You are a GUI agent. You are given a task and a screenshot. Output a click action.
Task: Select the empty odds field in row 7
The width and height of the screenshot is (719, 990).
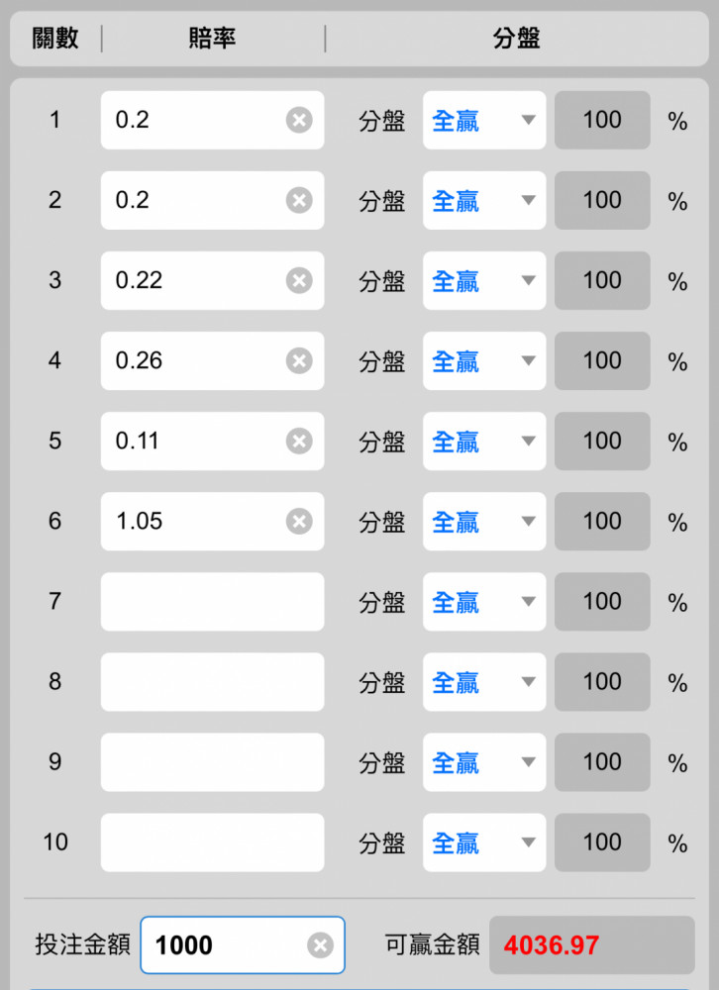[x=212, y=601]
